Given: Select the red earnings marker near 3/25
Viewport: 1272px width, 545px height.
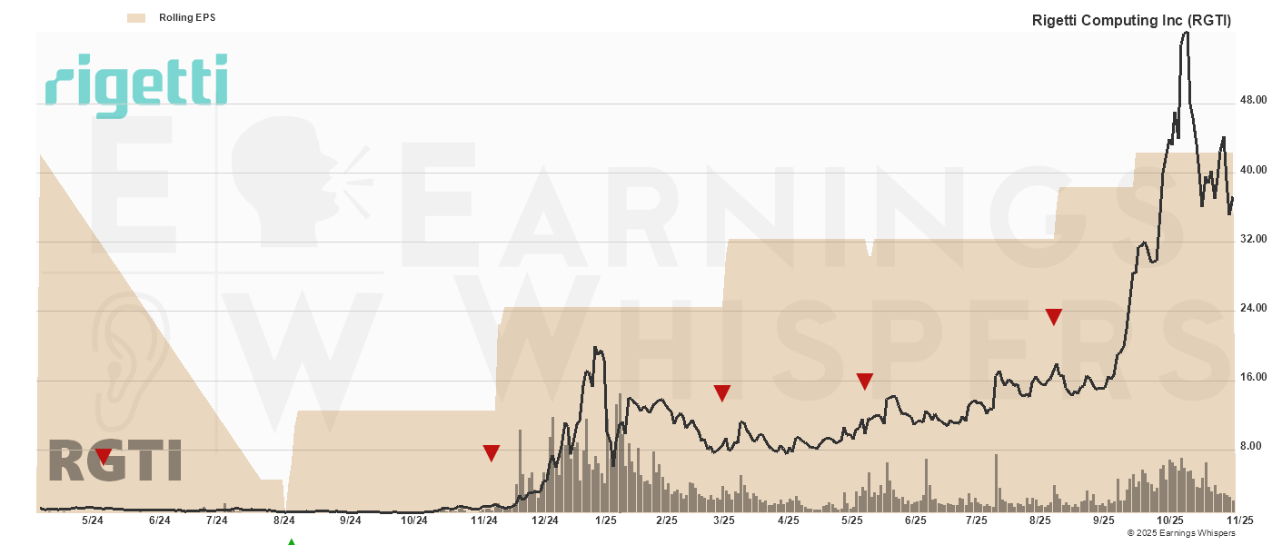Looking at the screenshot, I should (x=722, y=393).
